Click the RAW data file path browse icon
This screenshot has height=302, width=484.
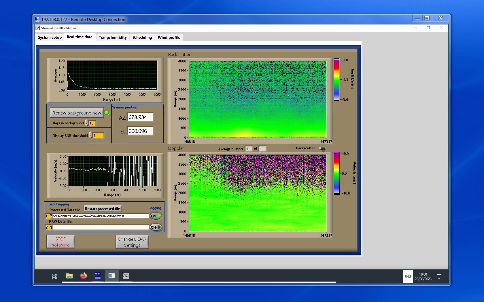[51, 228]
